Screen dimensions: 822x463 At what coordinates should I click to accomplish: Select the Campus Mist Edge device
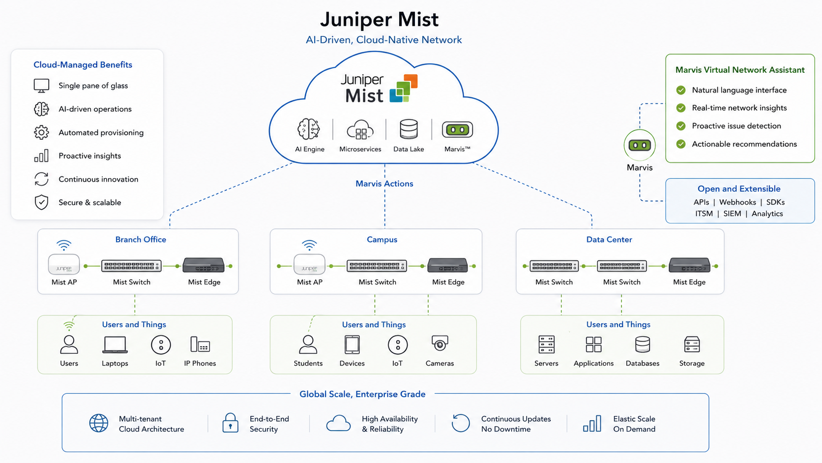[448, 265]
